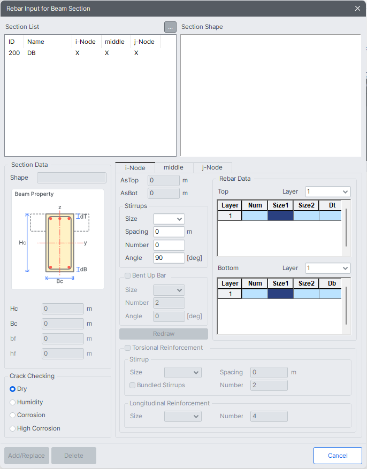367x469 pixels.
Task: Choose the High Corrosion option
Action: [13, 428]
